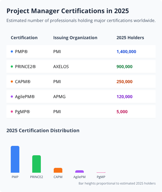
Task: Click PMI in the PMP® row
Action: (x=57, y=51)
